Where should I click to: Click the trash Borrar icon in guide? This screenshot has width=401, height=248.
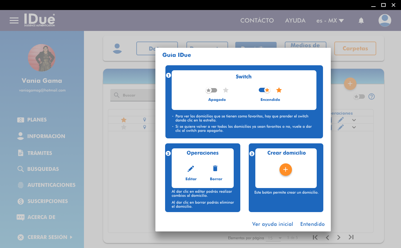[215, 169]
